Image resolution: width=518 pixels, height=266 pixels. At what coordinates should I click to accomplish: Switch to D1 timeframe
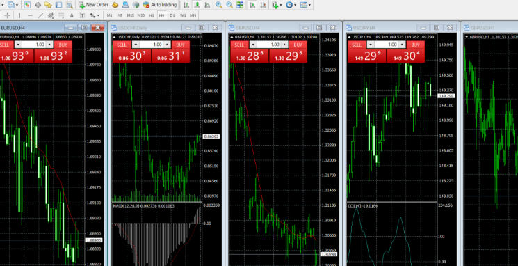172,15
